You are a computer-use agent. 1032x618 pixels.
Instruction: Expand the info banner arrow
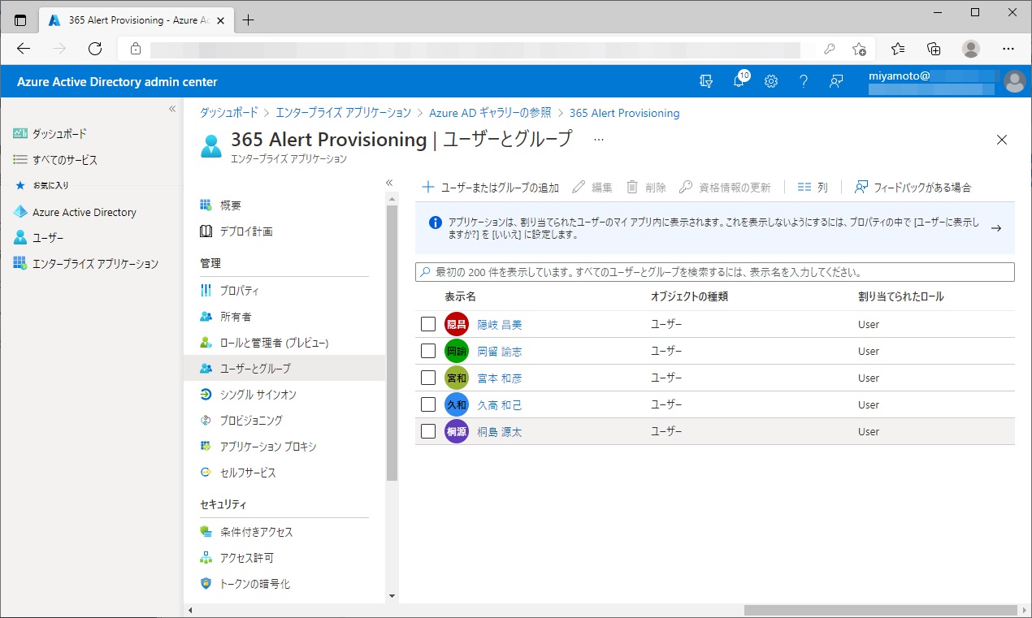pyautogui.click(x=996, y=228)
